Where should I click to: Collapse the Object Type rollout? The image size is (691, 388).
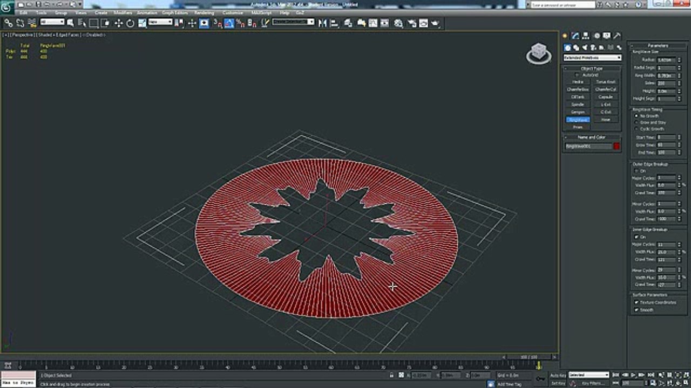592,68
